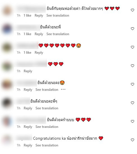Screen dimensions: 137x154
Task: View '1 like' on the 'ยินดีด้วยนะพี่' comment
Action: pyautogui.click(x=28, y=34)
